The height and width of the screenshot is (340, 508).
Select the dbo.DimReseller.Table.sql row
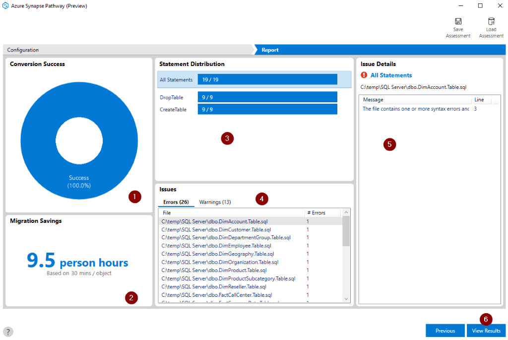tap(251, 286)
